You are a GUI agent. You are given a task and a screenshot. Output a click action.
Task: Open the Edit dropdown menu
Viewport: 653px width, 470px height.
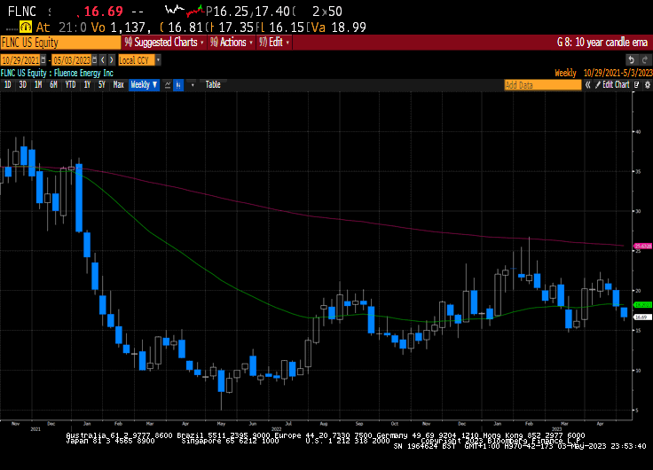(274, 43)
